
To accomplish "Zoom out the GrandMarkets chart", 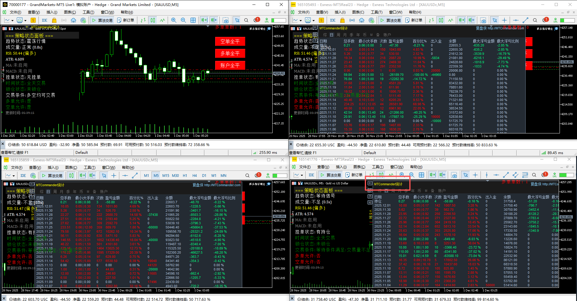I will pos(183,20).
